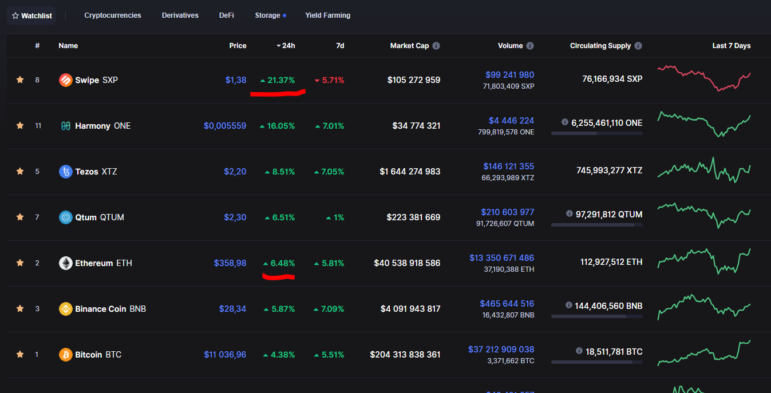Unstar Harmony ONE from watchlist

click(x=20, y=126)
